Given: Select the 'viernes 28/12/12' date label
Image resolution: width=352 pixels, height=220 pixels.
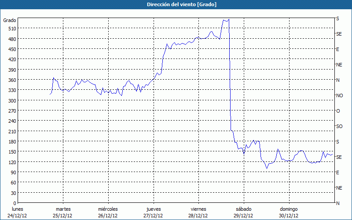Looking at the screenshot, I should pyautogui.click(x=198, y=212).
